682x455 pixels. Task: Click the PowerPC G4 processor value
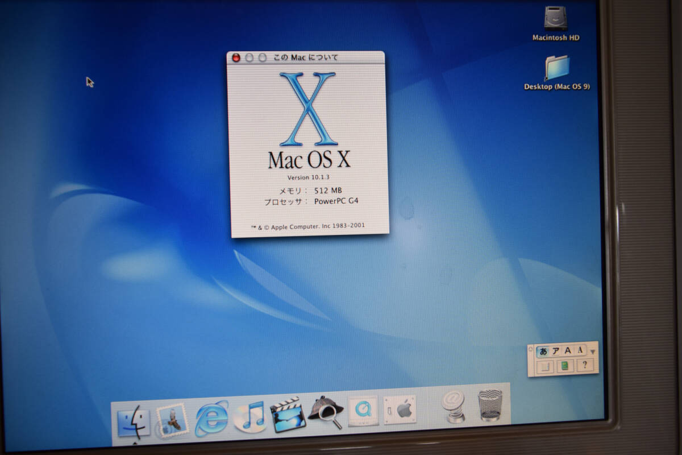coord(336,201)
